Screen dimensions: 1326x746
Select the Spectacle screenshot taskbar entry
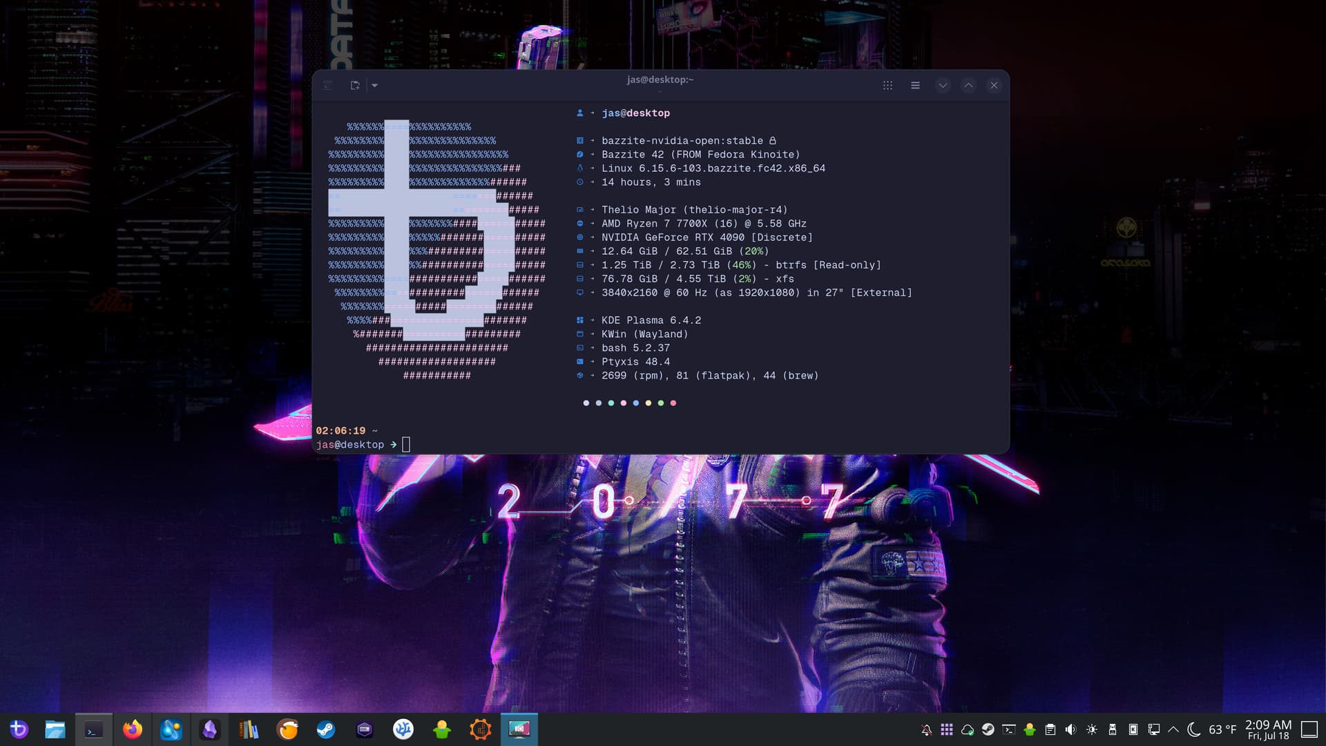click(x=519, y=729)
